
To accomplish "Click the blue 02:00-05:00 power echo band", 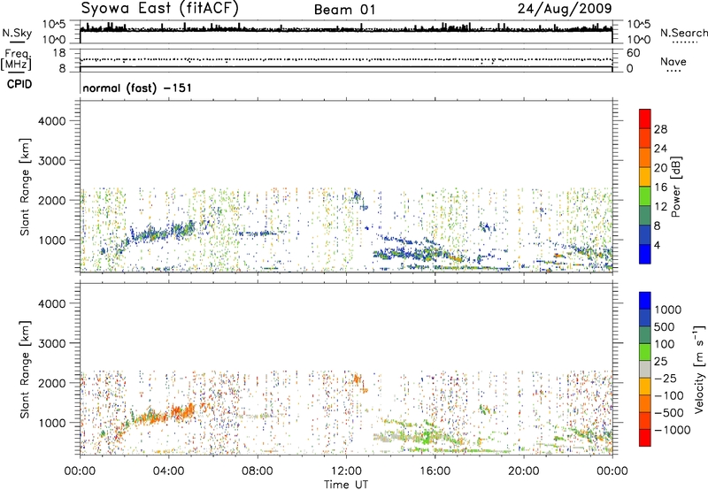I will coord(163,232).
